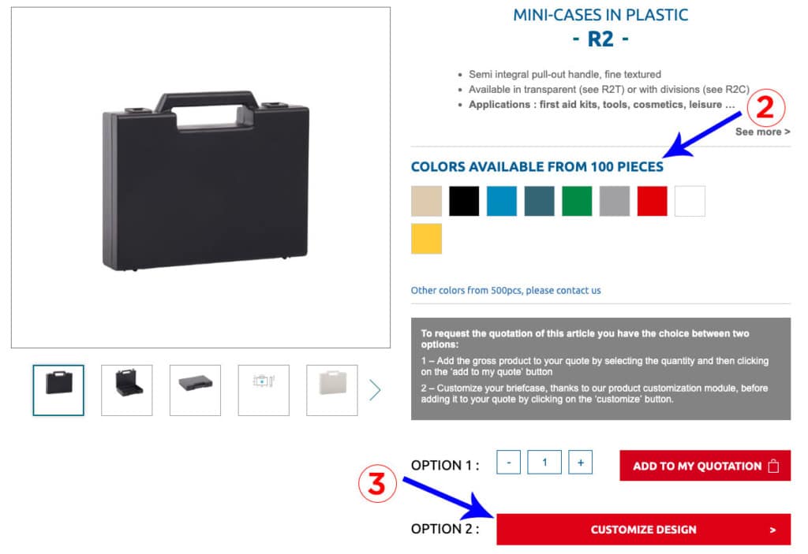Decrease quantity with the minus button

509,463
